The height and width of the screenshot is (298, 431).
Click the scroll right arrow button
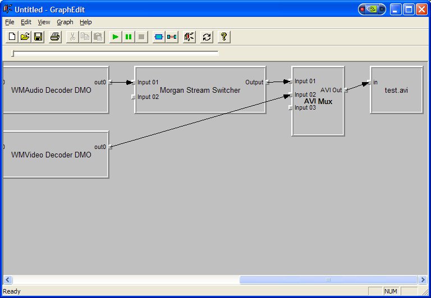click(423, 280)
